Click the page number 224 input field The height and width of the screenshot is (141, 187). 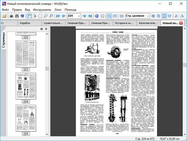[72, 16]
